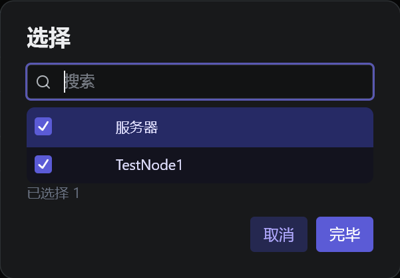The image size is (400, 278).
Task: Click the white checkmark beside TestNode1
Action: 43,164
